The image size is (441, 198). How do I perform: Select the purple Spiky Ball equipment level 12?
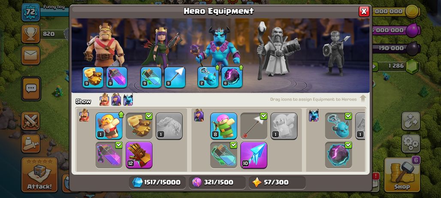click(139, 155)
